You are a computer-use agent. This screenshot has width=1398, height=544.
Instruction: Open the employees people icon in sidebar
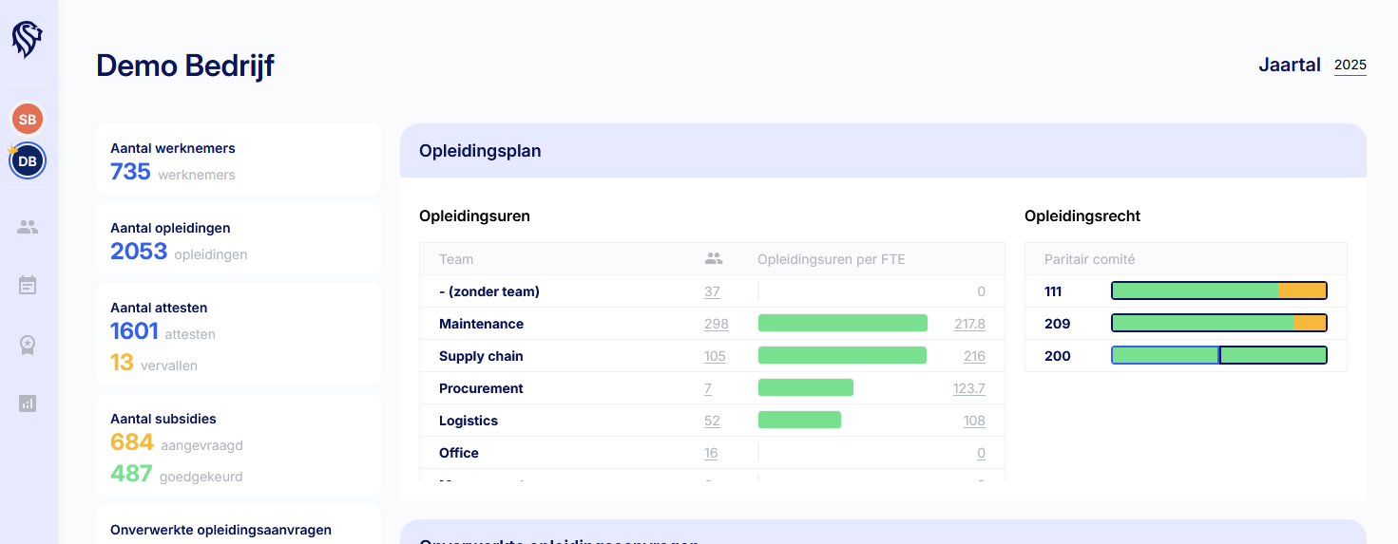(28, 227)
